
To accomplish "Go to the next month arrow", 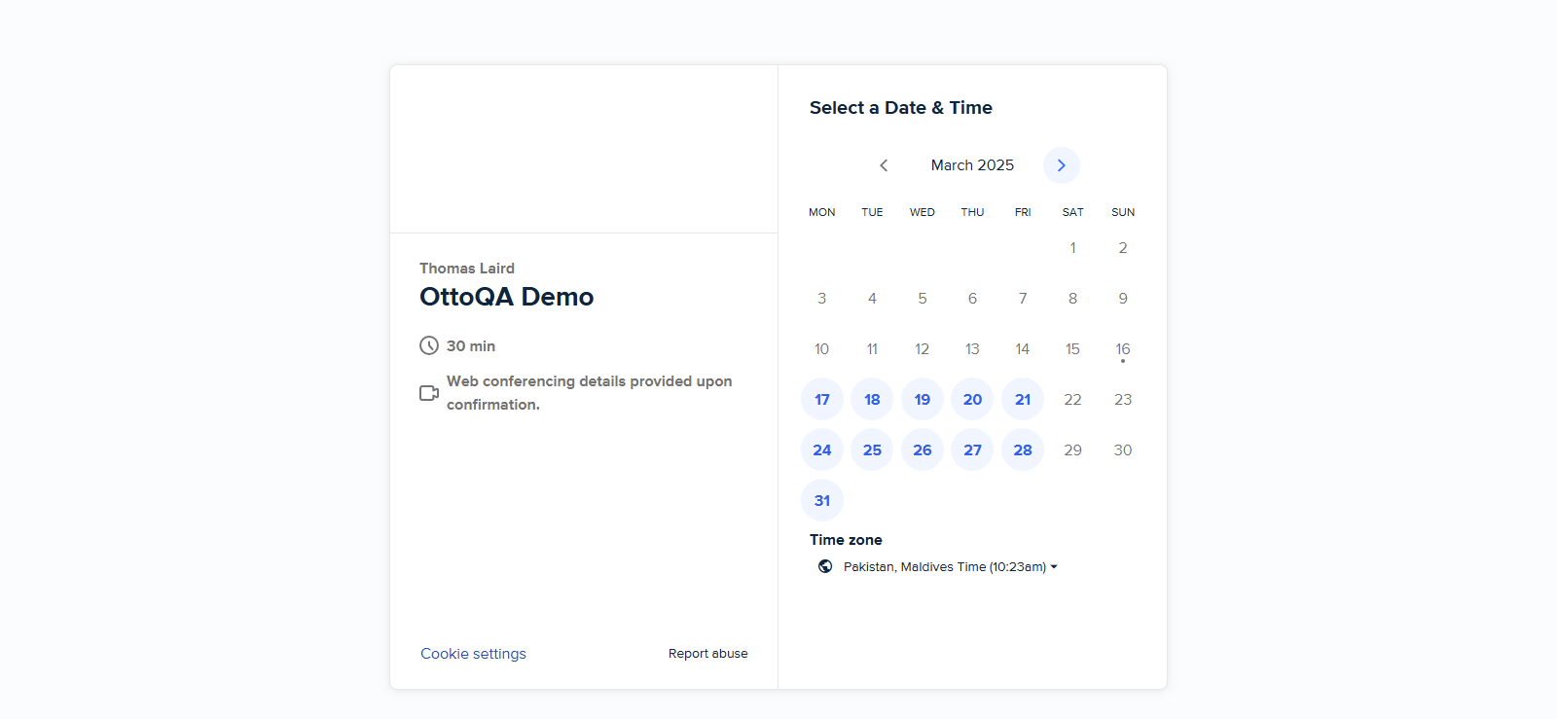I will click(x=1062, y=165).
